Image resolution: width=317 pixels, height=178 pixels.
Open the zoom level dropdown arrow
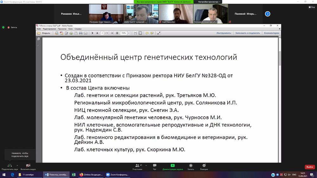pyautogui.click(x=129, y=33)
